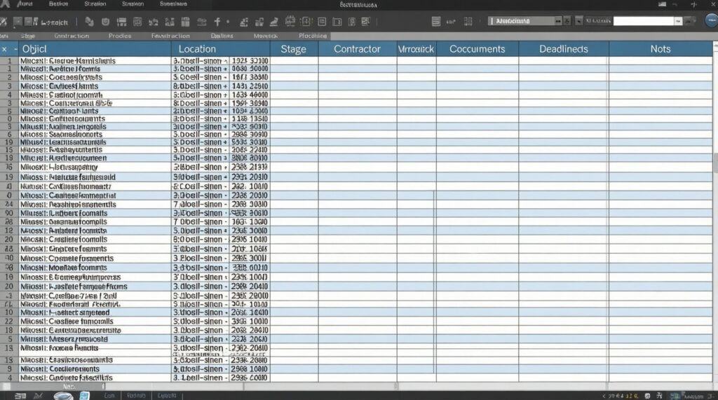Viewport: 718px width, 400px height.
Task: Click the blue app icon in the taskbar
Action: click(x=84, y=395)
